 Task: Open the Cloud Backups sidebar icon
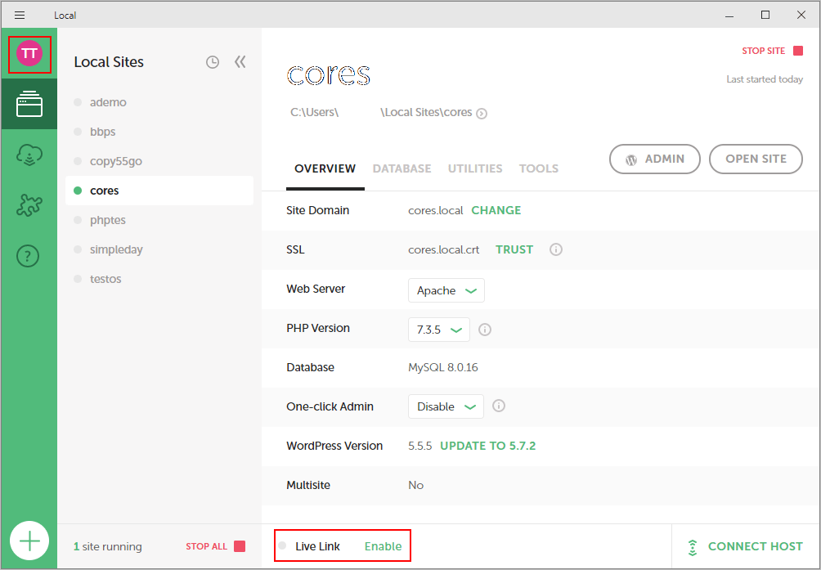29,155
